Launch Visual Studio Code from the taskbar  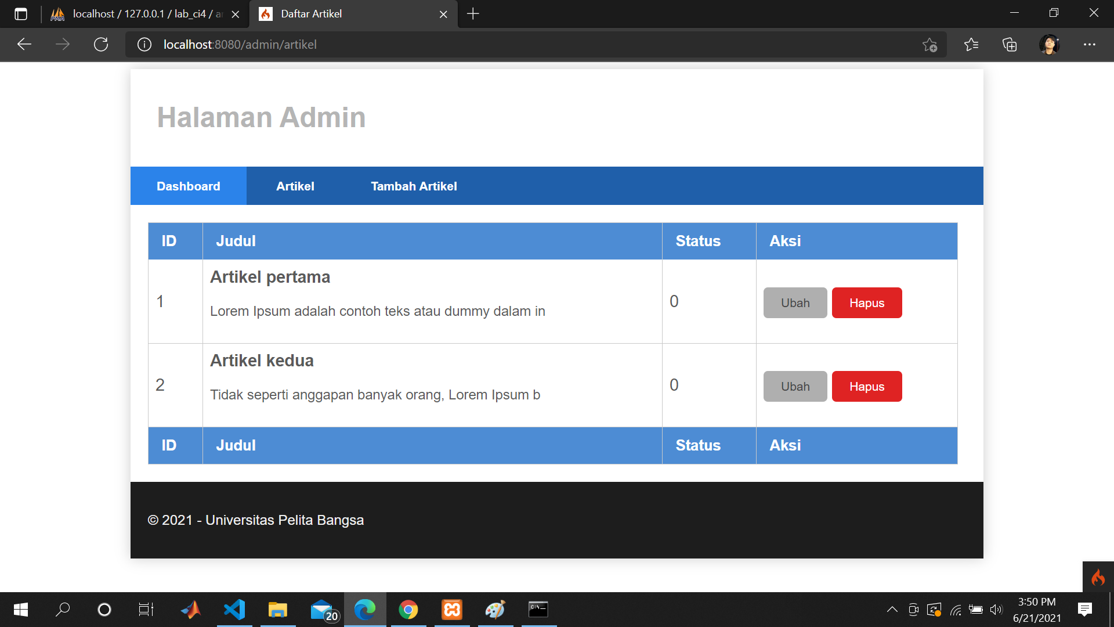point(234,610)
